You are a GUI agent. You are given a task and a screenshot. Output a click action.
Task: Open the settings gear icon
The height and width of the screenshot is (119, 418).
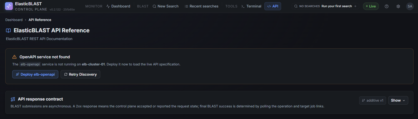tap(398, 6)
